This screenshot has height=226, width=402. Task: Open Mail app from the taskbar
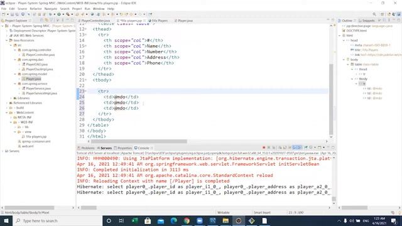click(161, 220)
